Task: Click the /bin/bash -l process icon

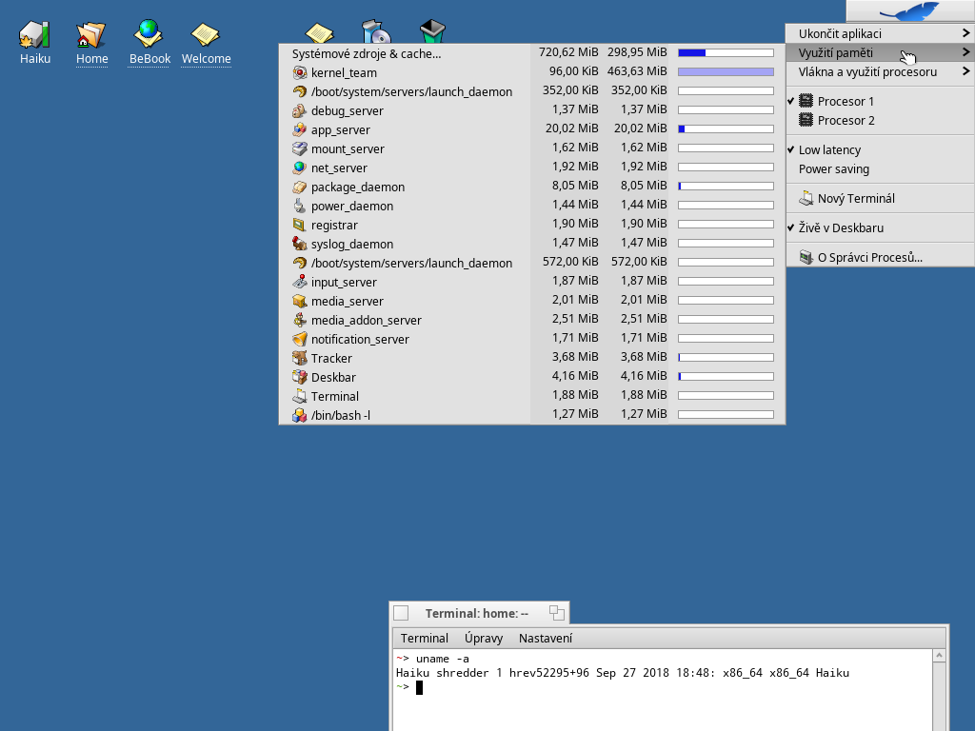Action: click(x=300, y=415)
